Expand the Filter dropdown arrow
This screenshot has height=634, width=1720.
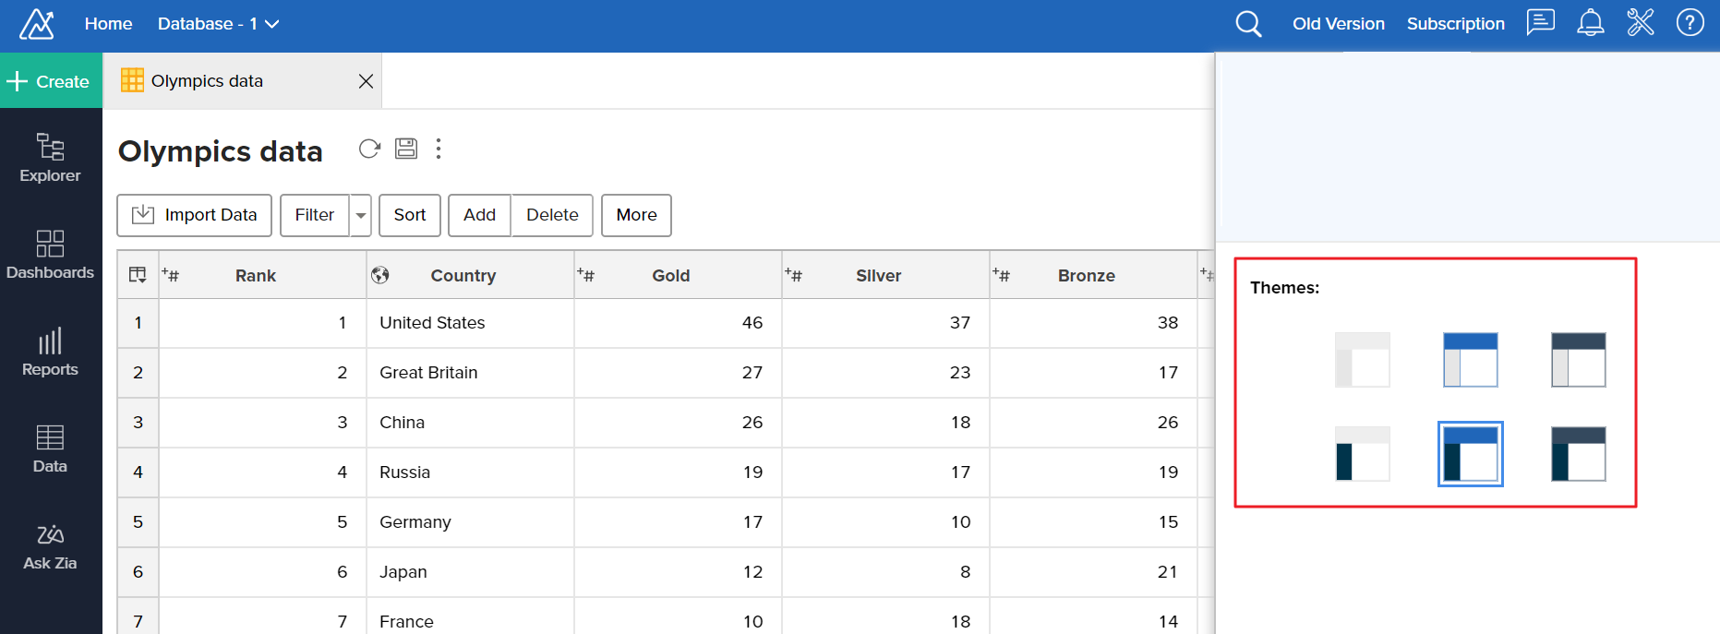(361, 215)
